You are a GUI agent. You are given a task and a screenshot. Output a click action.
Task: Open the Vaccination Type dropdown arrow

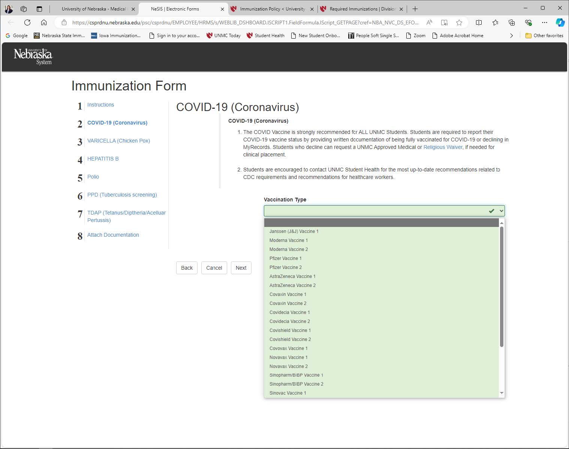click(x=501, y=211)
